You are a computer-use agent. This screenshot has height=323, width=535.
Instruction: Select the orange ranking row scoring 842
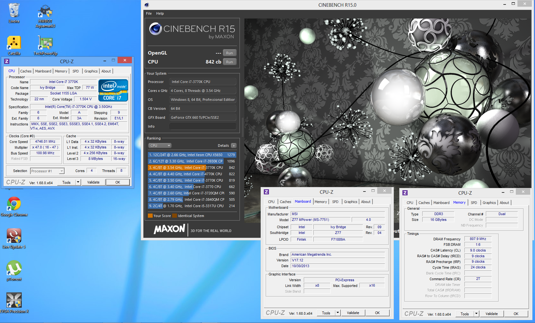192,168
